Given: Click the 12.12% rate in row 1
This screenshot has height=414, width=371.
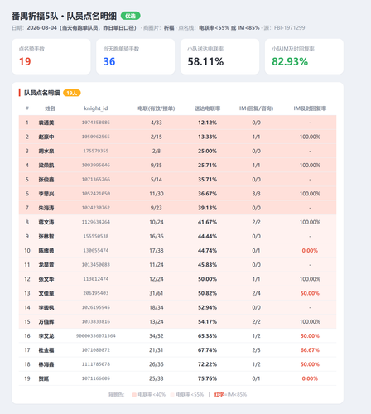Looking at the screenshot, I should [207, 123].
